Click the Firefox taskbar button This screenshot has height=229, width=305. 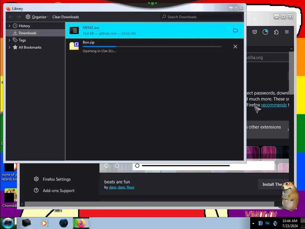tap(81, 223)
